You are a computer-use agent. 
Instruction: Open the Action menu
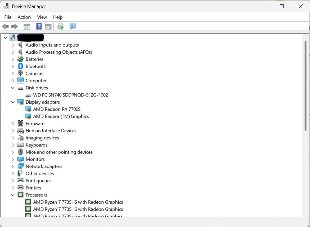24,17
